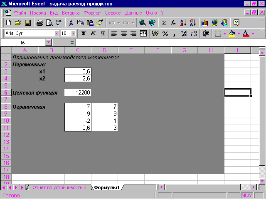Screen dimensions: 266x199
Task: Paste using the clipboard icon
Action: pyautogui.click(x=90, y=23)
